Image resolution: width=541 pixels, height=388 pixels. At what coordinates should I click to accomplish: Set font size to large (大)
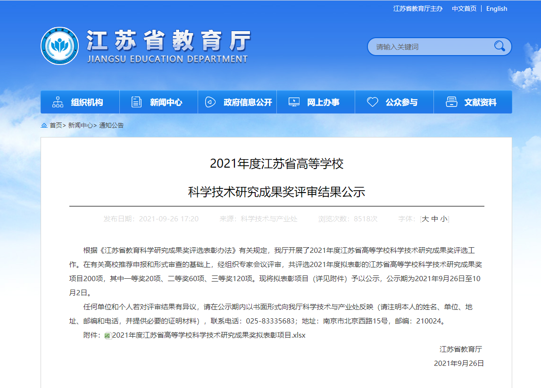pyautogui.click(x=425, y=219)
